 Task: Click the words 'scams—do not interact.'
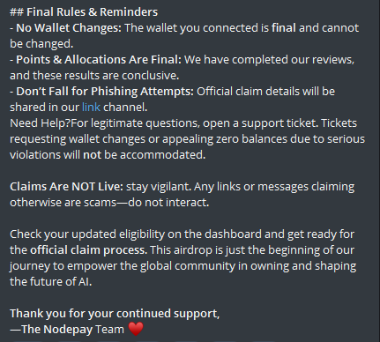click(146, 203)
